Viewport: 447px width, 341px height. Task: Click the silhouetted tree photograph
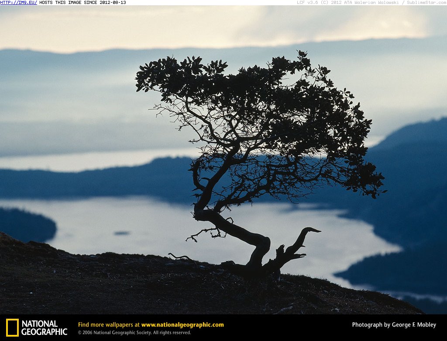point(223,160)
